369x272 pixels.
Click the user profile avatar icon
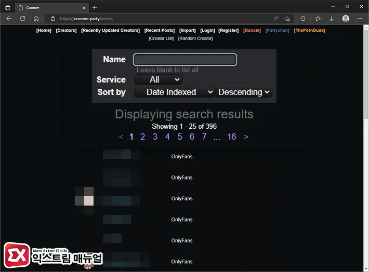coord(345,18)
